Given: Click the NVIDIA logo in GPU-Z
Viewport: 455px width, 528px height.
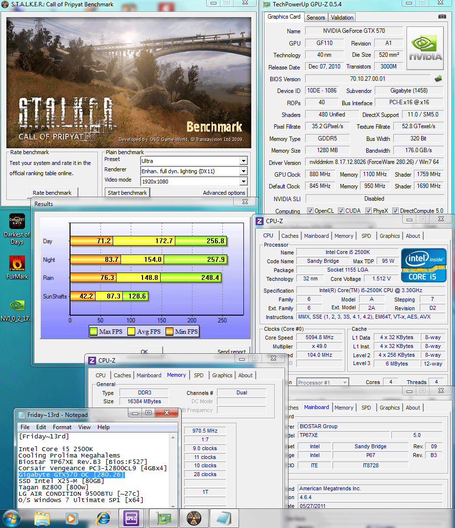Looking at the screenshot, I should (425, 48).
